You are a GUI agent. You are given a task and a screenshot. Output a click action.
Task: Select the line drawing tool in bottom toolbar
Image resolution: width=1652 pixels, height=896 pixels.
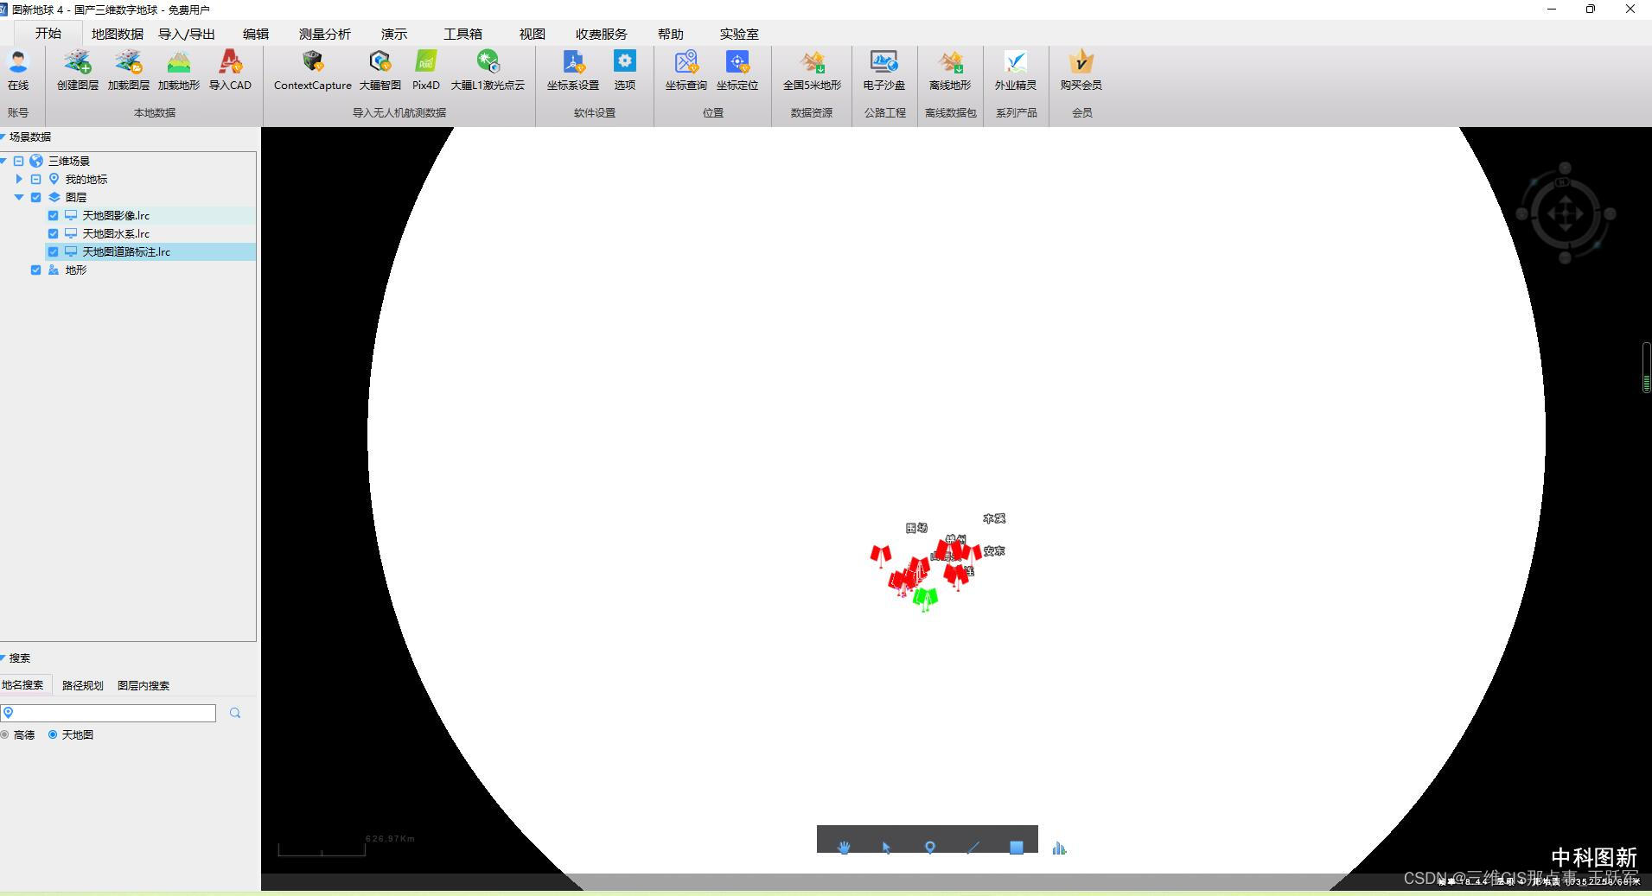[x=973, y=848]
